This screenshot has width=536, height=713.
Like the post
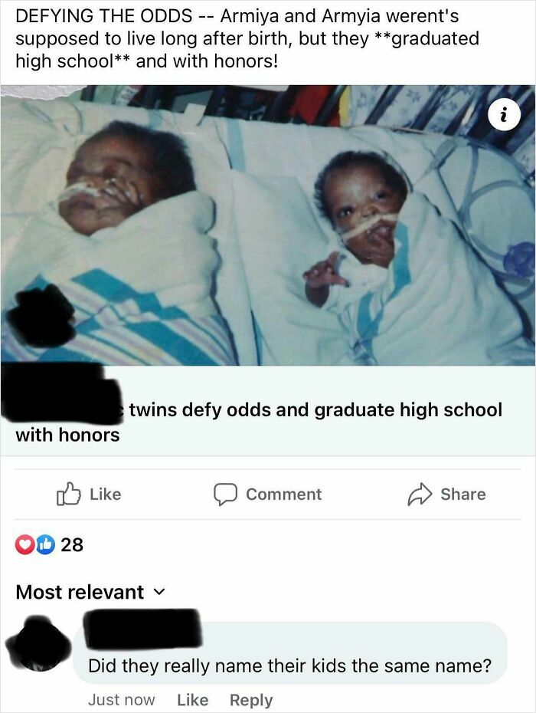click(89, 495)
